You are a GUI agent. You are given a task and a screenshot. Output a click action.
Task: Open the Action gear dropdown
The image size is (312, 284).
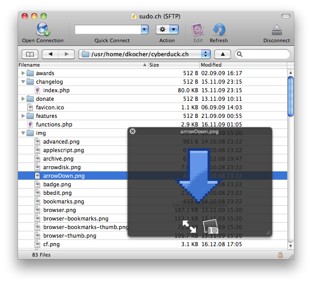[x=167, y=30]
